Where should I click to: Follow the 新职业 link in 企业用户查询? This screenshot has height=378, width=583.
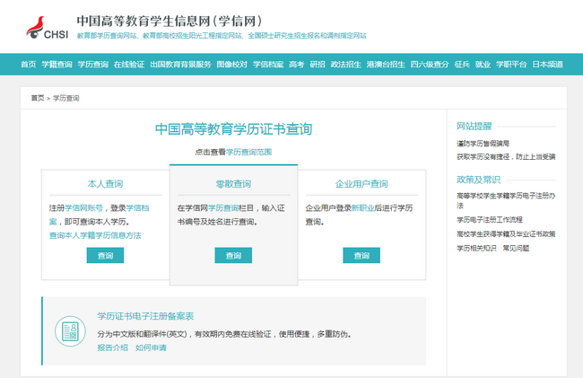[362, 207]
